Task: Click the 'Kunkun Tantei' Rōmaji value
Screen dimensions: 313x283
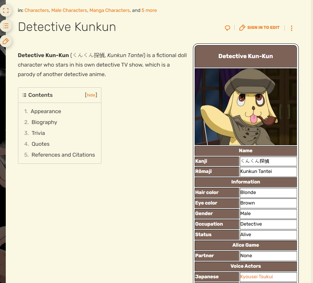Action: pyautogui.click(x=256, y=172)
